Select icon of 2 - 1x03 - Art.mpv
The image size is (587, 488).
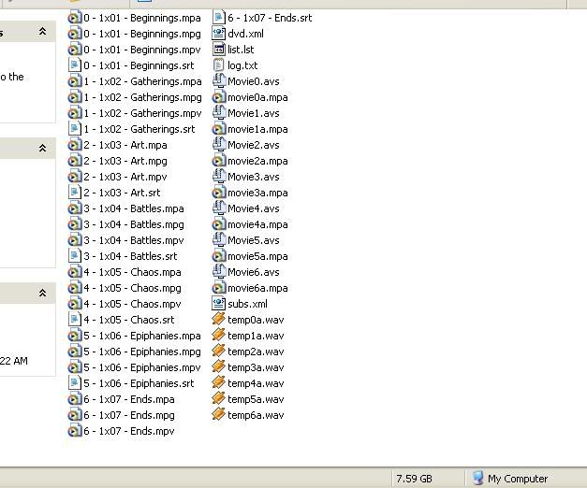75,177
